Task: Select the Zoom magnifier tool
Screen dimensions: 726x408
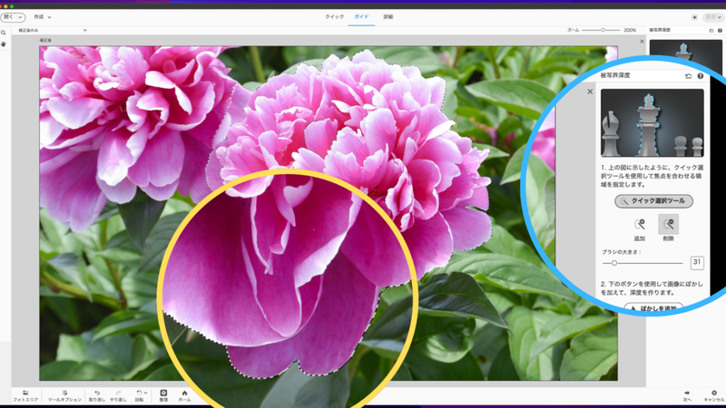Action: [x=4, y=33]
